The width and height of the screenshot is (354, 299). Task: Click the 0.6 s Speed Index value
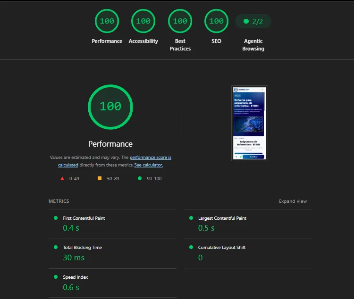point(71,287)
